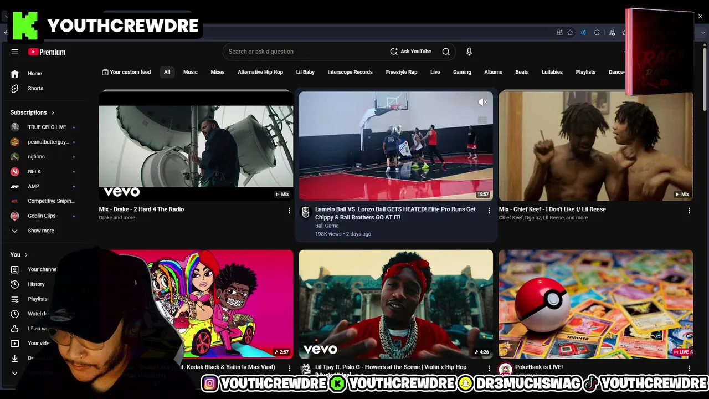Expand the You section arrow
The width and height of the screenshot is (709, 399).
pyautogui.click(x=26, y=255)
